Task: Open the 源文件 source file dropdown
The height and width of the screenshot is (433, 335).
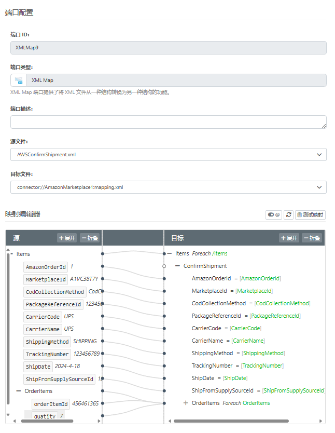Action: coord(168,155)
